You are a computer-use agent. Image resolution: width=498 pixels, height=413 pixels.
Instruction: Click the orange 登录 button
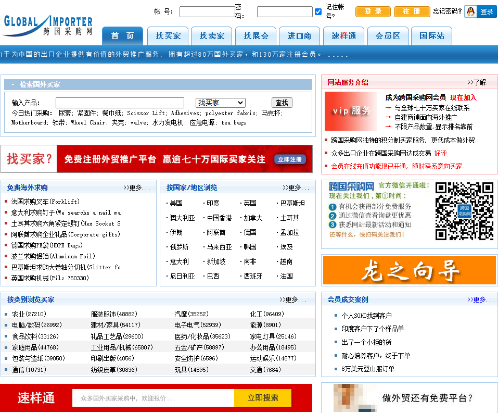(x=373, y=11)
